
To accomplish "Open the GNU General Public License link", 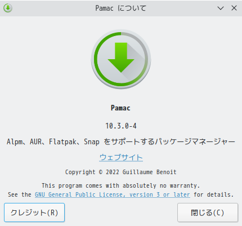I will pyautogui.click(x=113, y=194).
